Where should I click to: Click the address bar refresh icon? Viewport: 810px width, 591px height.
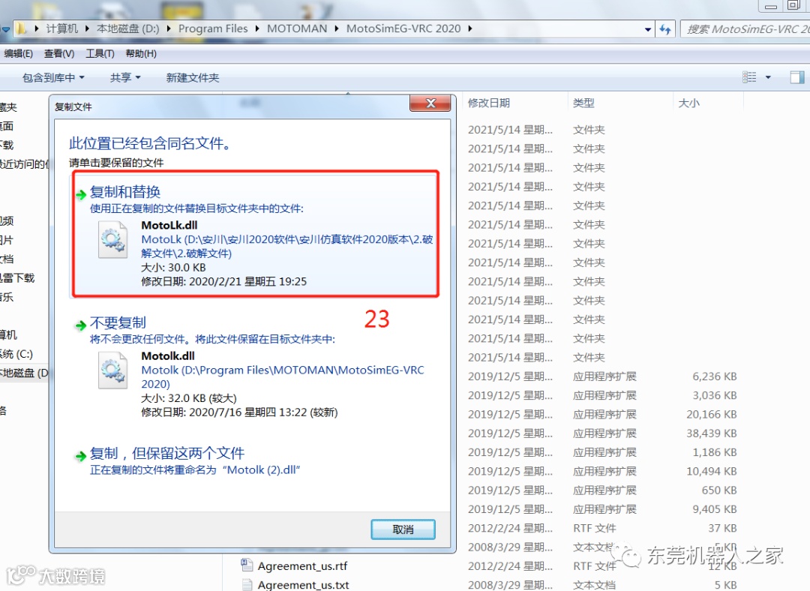pyautogui.click(x=665, y=29)
